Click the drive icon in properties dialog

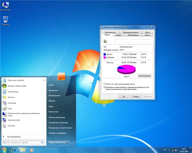pos(105,41)
